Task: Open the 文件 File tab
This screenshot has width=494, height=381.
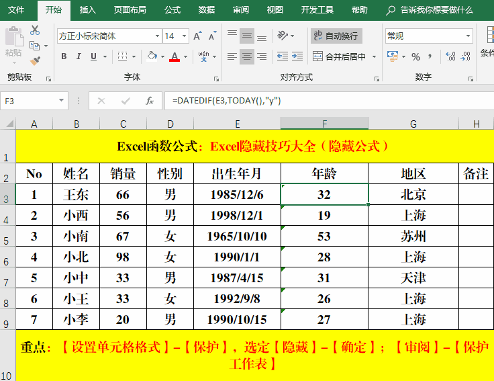Action: 15,10
